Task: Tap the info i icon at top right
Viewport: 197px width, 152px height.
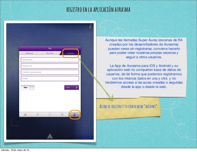Action: (x=90, y=26)
